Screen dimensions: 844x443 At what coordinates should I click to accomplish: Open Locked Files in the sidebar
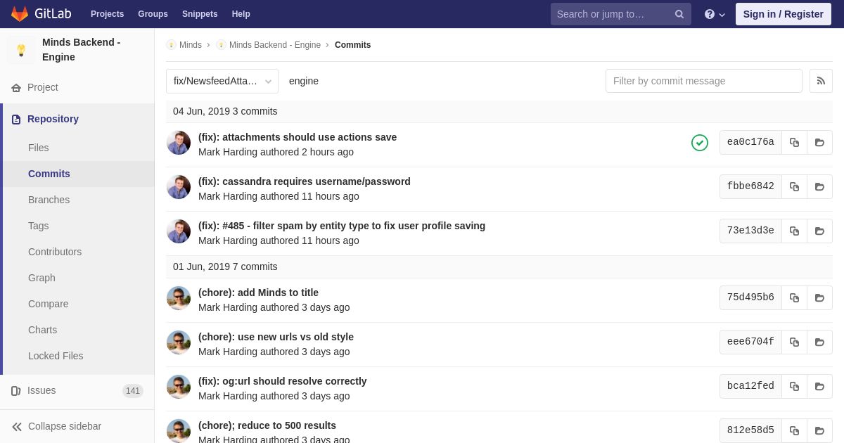(x=56, y=356)
